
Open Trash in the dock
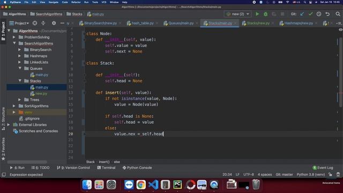tap(256, 184)
